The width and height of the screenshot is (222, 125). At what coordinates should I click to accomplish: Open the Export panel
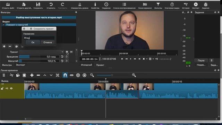[196, 6]
